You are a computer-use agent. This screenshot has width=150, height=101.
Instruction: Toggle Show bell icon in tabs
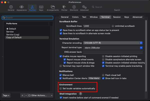click(103, 78)
